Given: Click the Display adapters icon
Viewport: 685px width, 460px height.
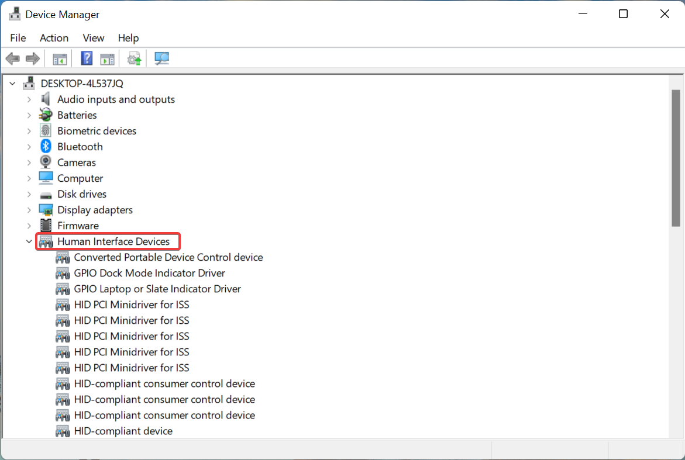Looking at the screenshot, I should (45, 209).
